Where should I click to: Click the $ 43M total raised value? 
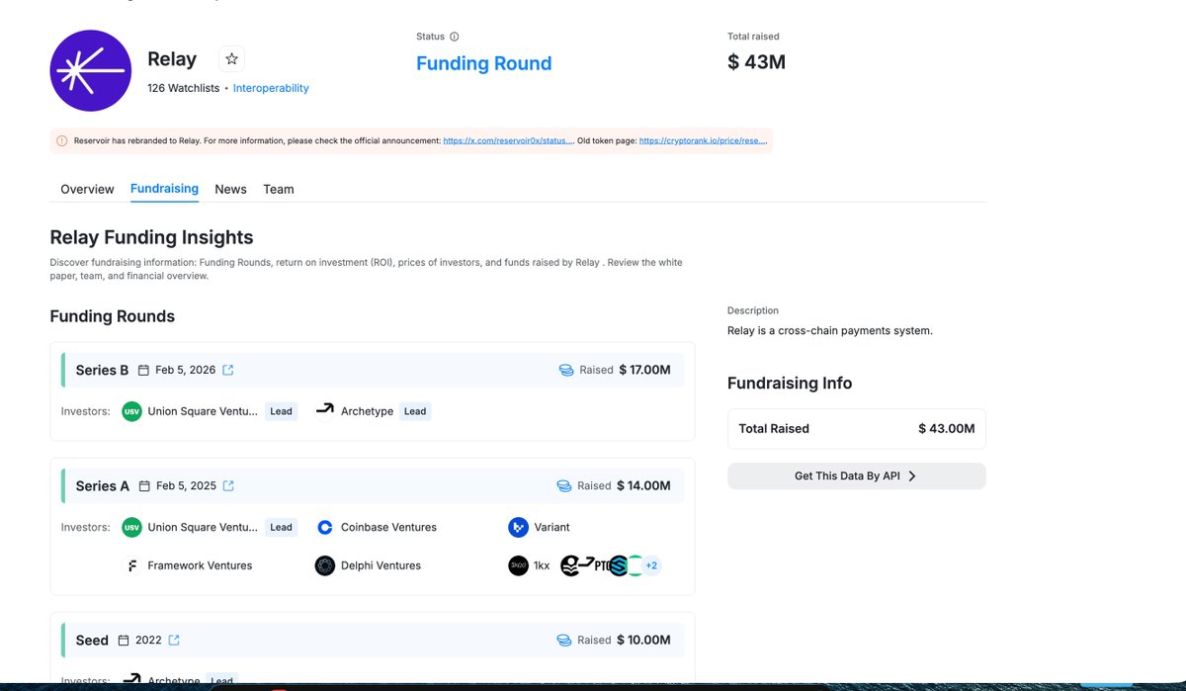coord(756,62)
